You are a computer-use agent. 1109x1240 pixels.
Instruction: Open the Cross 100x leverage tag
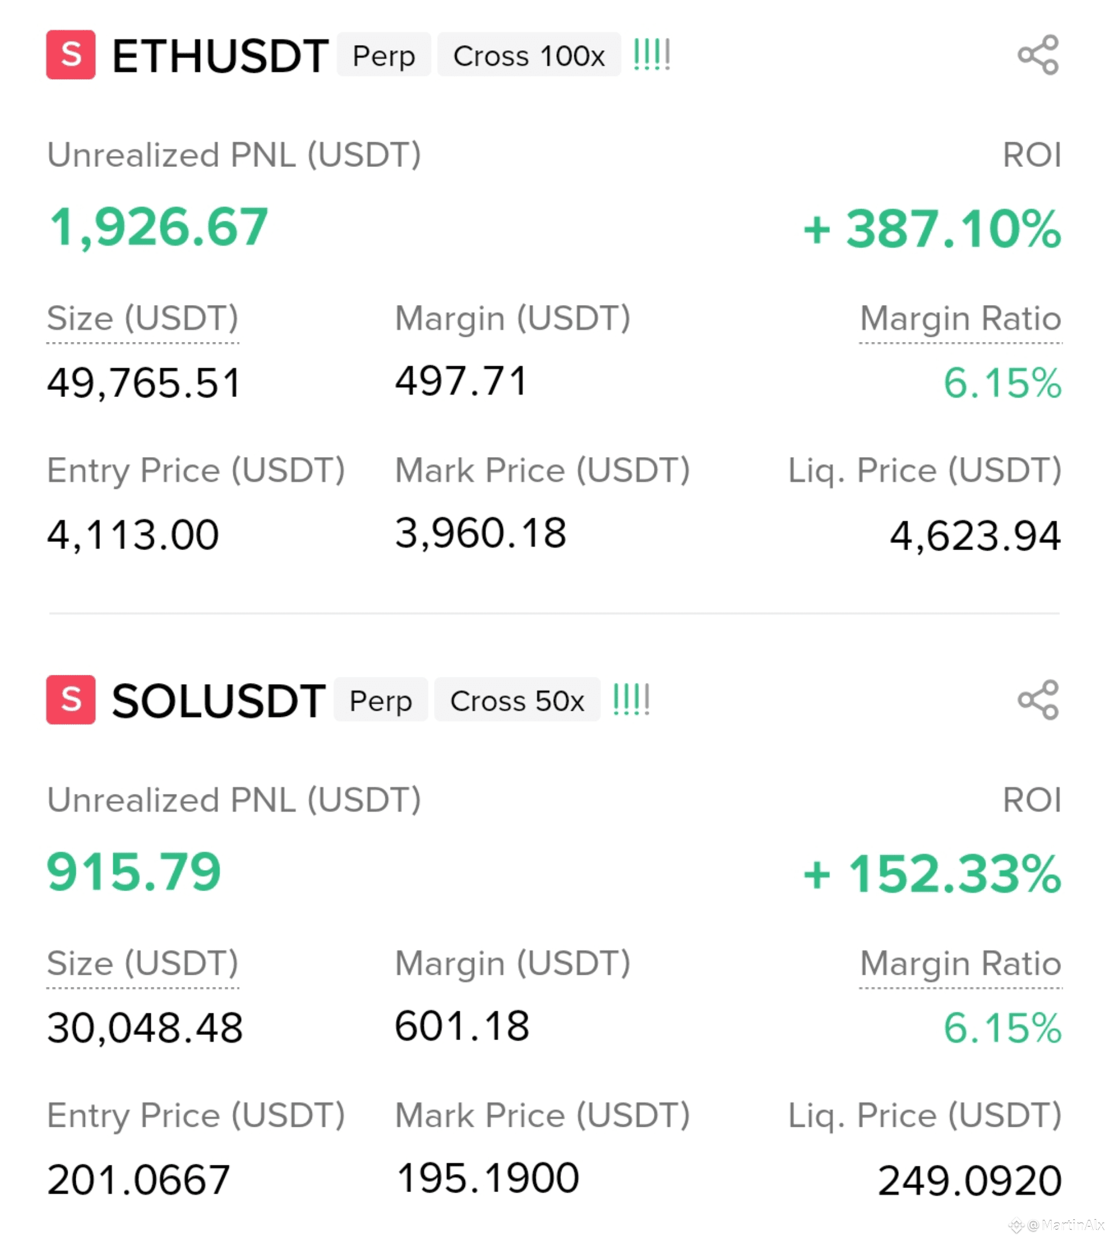(x=529, y=55)
